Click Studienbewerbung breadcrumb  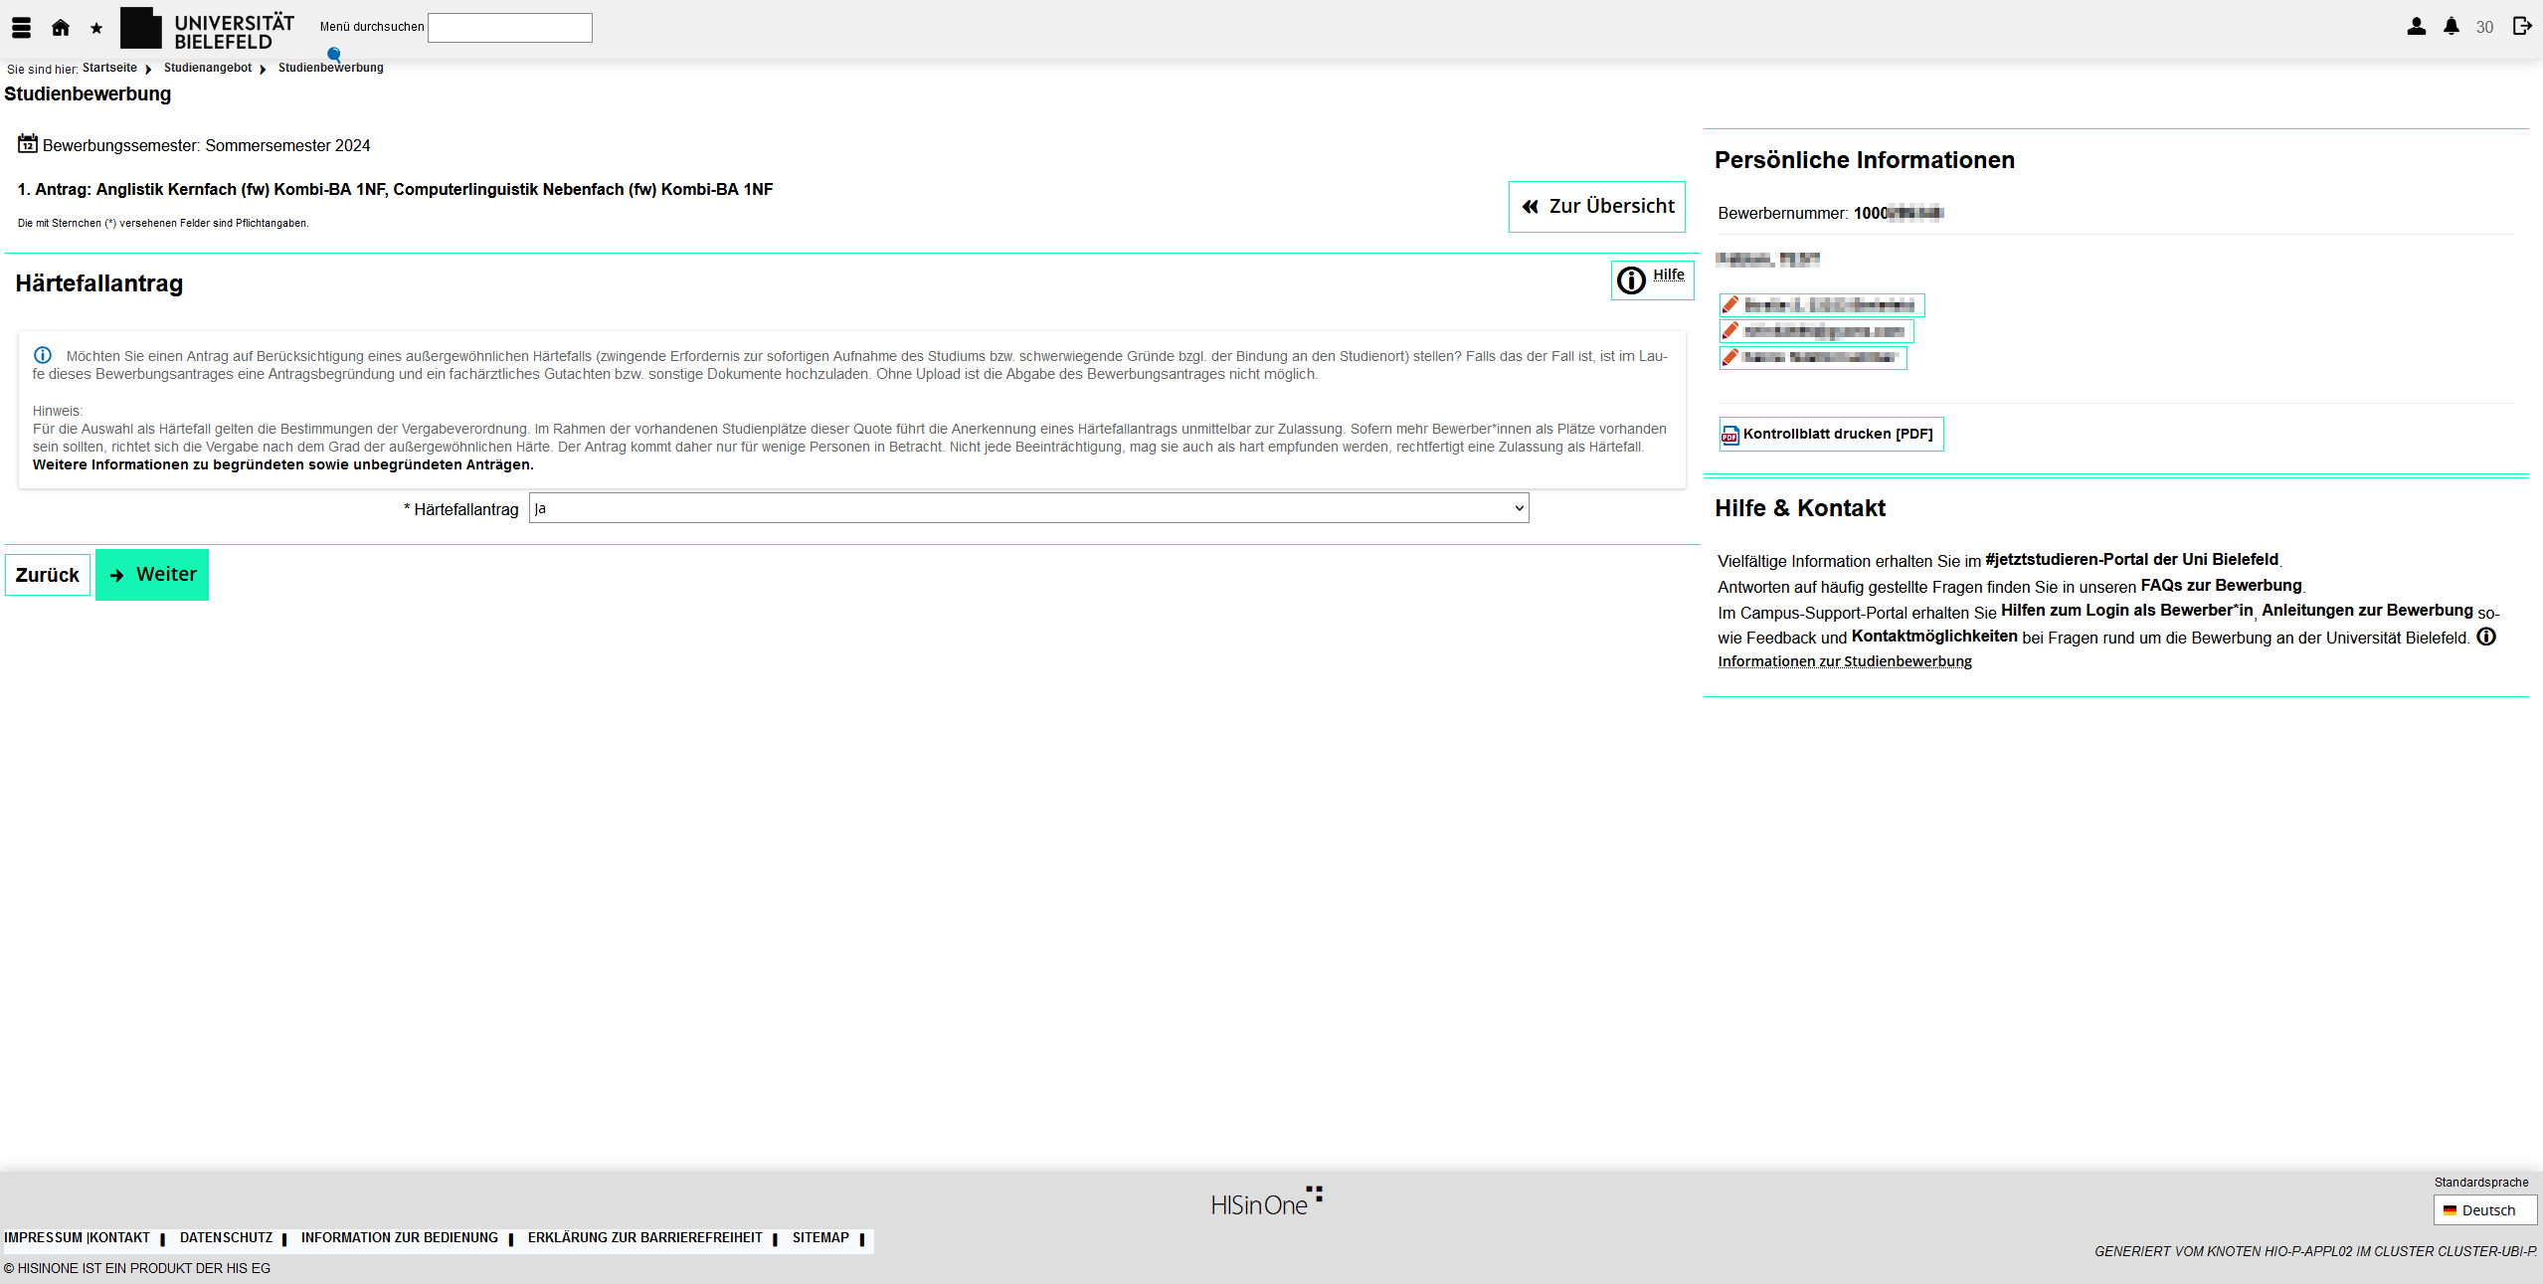coord(331,68)
